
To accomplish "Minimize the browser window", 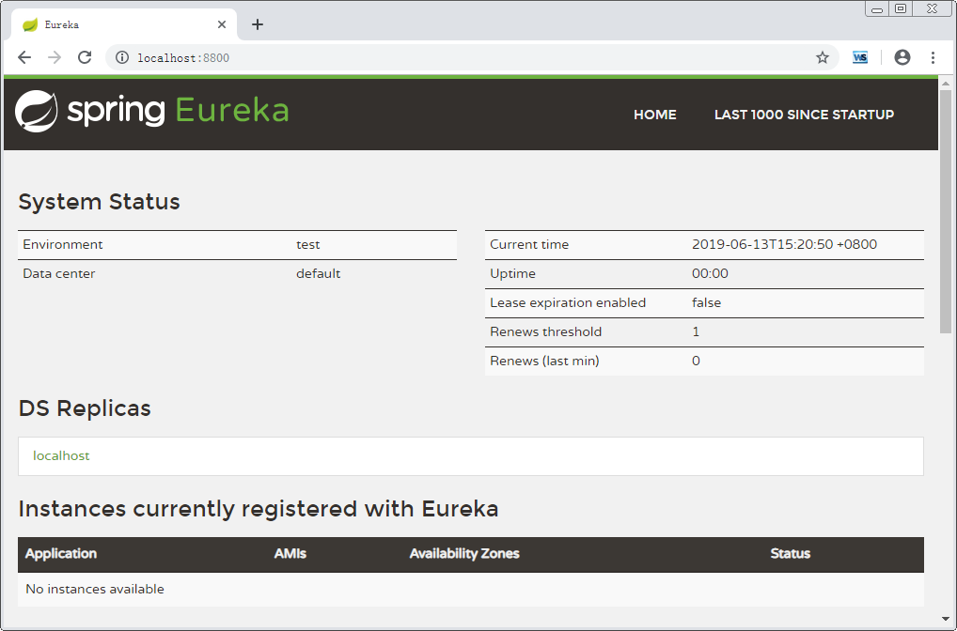I will 877,8.
